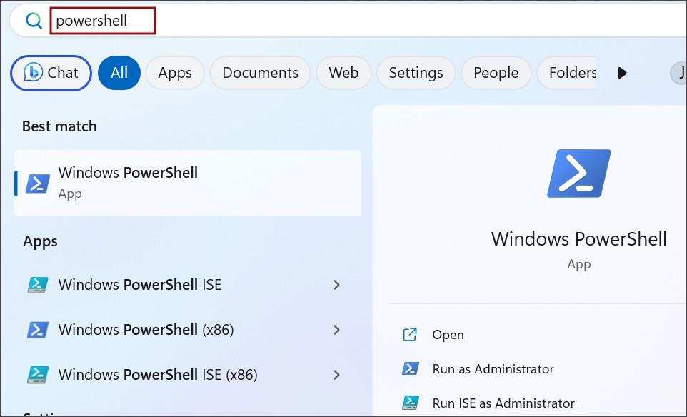The height and width of the screenshot is (417, 687).
Task: Switch to Apps filter
Action: (x=175, y=73)
